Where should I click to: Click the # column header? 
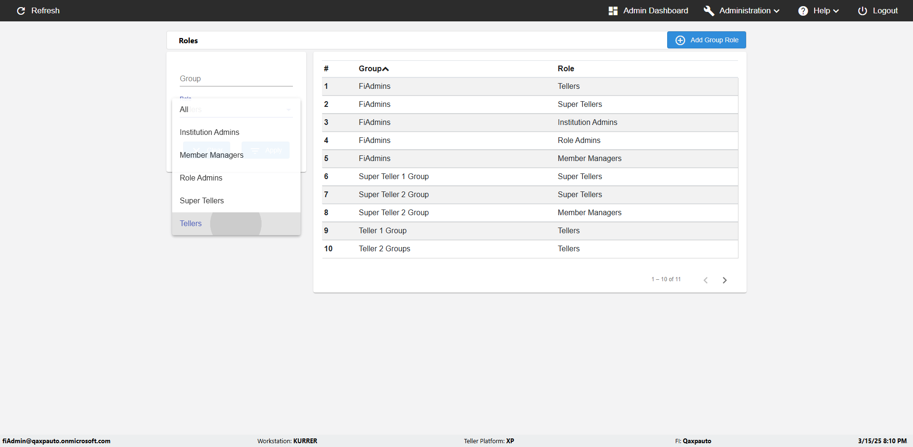click(x=326, y=69)
